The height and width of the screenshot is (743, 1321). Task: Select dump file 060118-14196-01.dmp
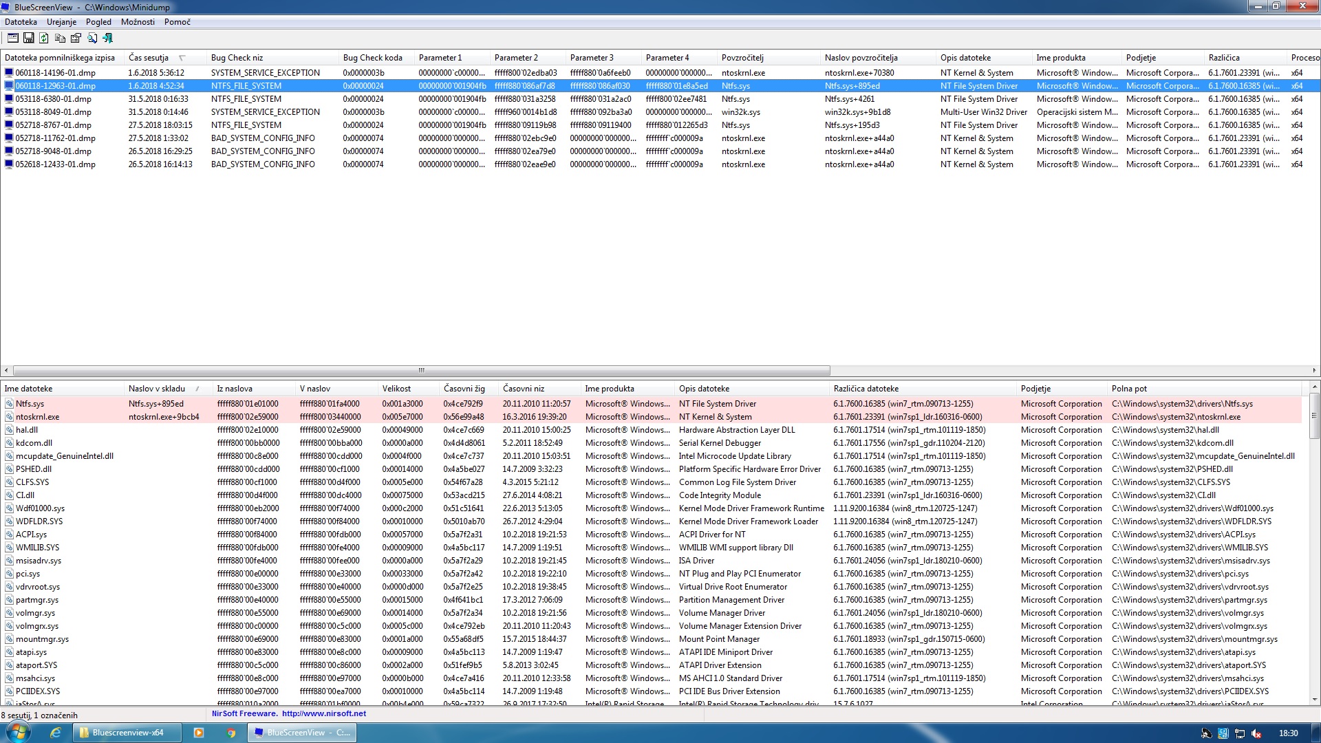click(55, 72)
